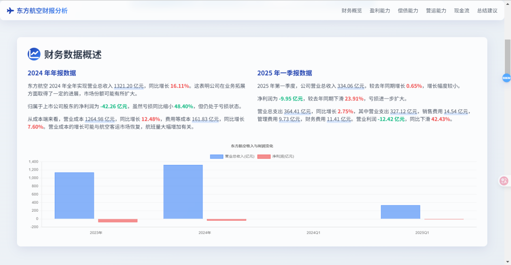The image size is (511, 265).
Task: Click the blue 506M floating badge
Action: 506,78
